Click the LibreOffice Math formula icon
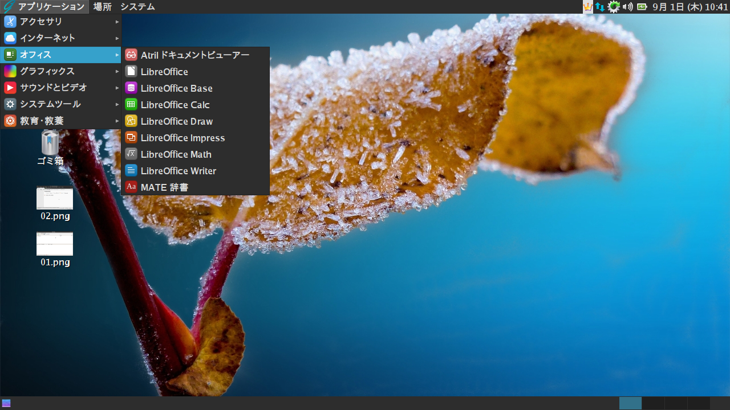 click(x=131, y=154)
